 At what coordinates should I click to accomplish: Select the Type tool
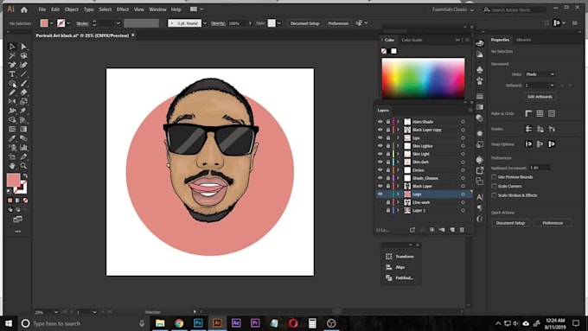[12, 73]
